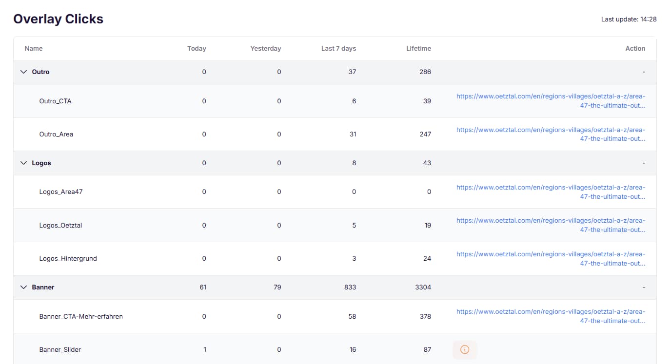Click Logos lifetime value 43

click(x=427, y=163)
